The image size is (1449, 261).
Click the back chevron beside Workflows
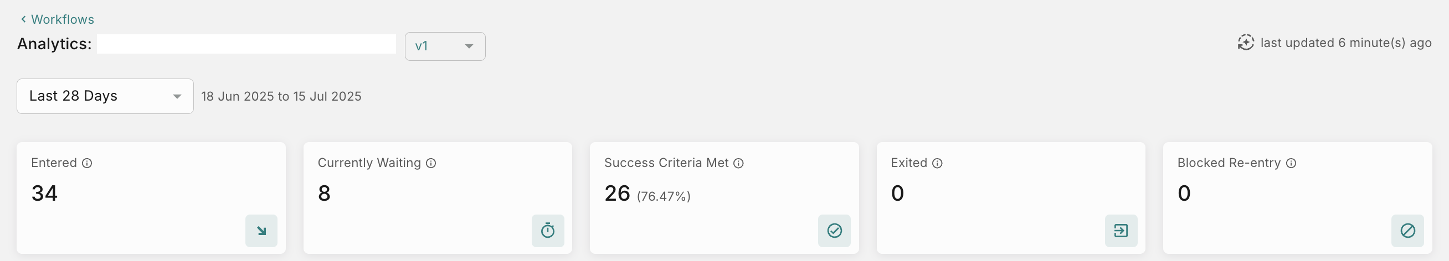coord(24,20)
